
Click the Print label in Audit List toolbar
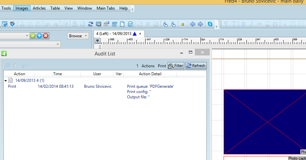[162, 66]
